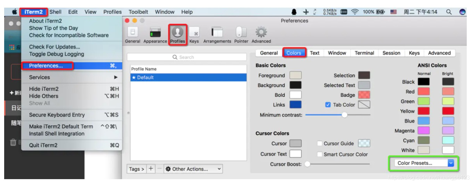Open the Appearance preferences icon
This screenshot has width=473, height=184.
point(156,35)
